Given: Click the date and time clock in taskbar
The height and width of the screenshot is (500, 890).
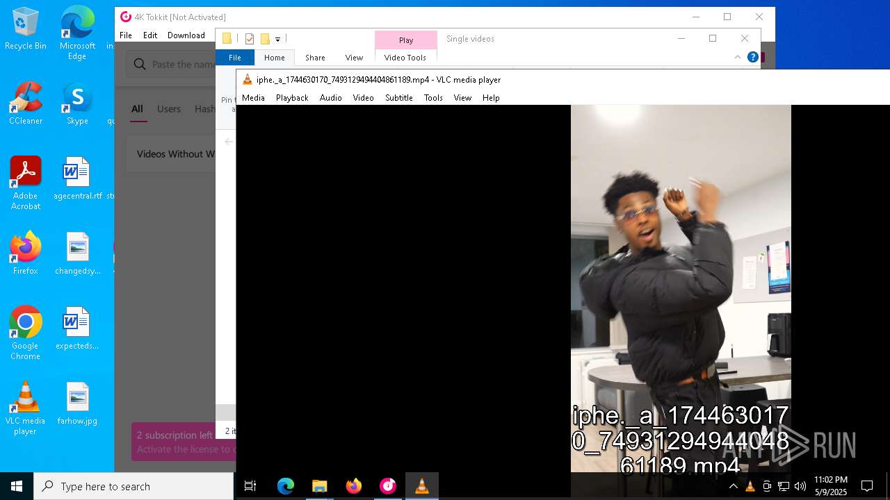Looking at the screenshot, I should click(x=831, y=486).
